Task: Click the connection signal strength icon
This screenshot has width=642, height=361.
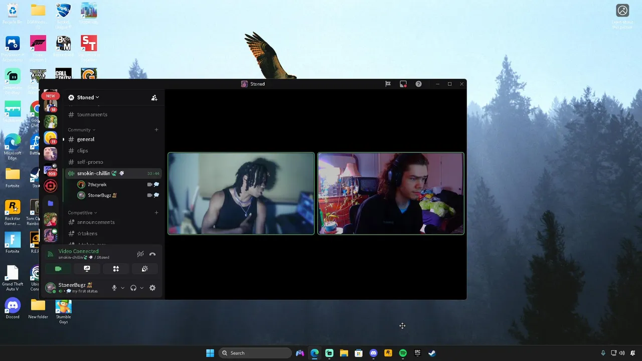Action: click(x=50, y=254)
